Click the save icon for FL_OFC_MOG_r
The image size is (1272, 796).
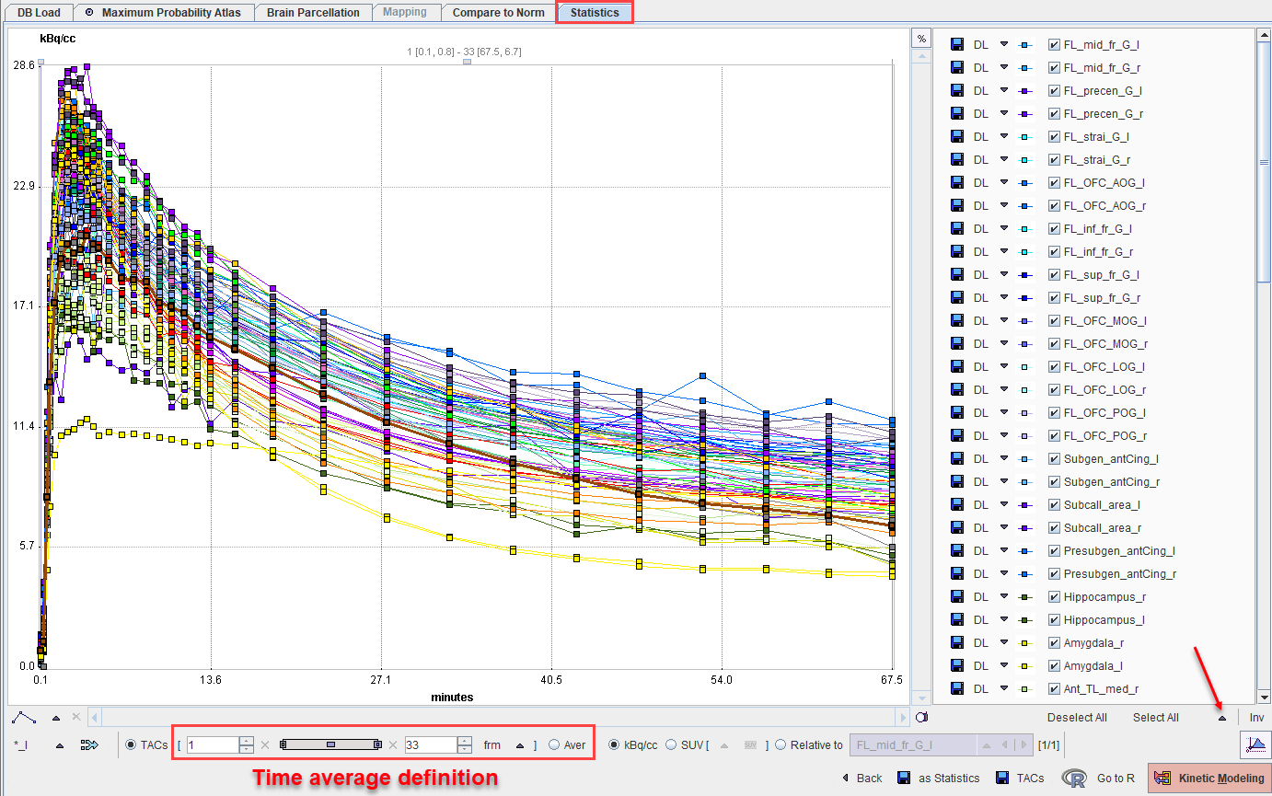coord(957,343)
